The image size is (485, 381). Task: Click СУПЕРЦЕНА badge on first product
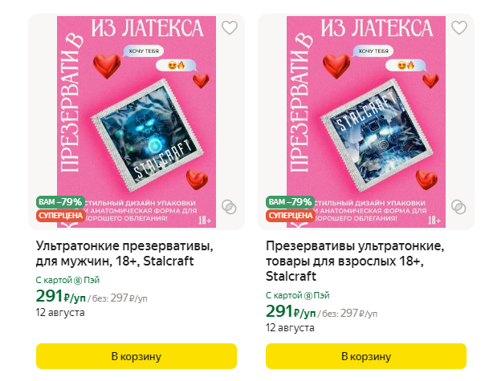[61, 216]
